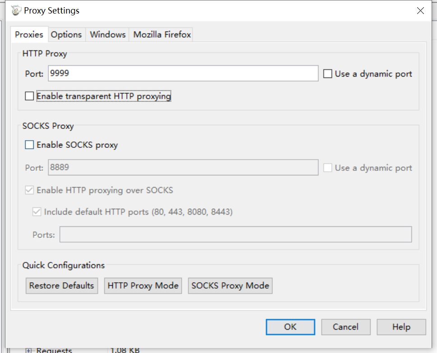Close the Proxy Settings window
Screen dimensions: 437x353
coord(420,10)
